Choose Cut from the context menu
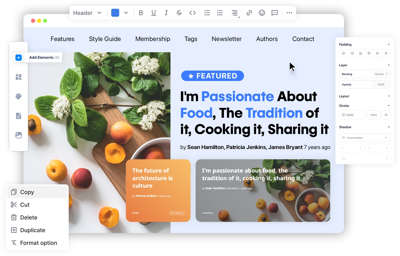 point(37,205)
